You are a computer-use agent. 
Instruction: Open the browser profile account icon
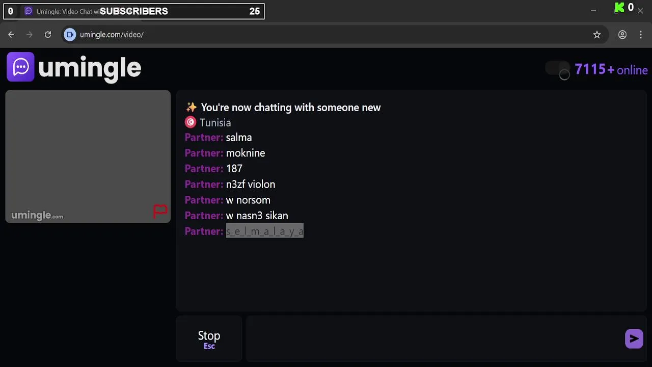point(622,35)
